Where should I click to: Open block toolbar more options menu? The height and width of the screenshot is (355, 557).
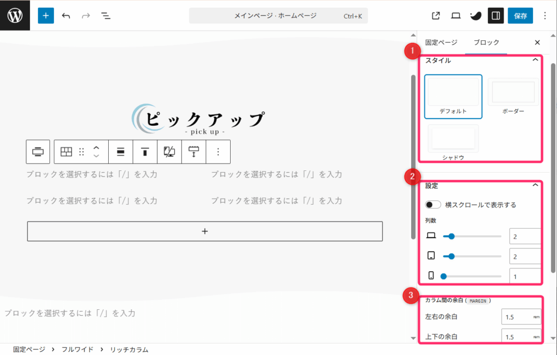[218, 152]
